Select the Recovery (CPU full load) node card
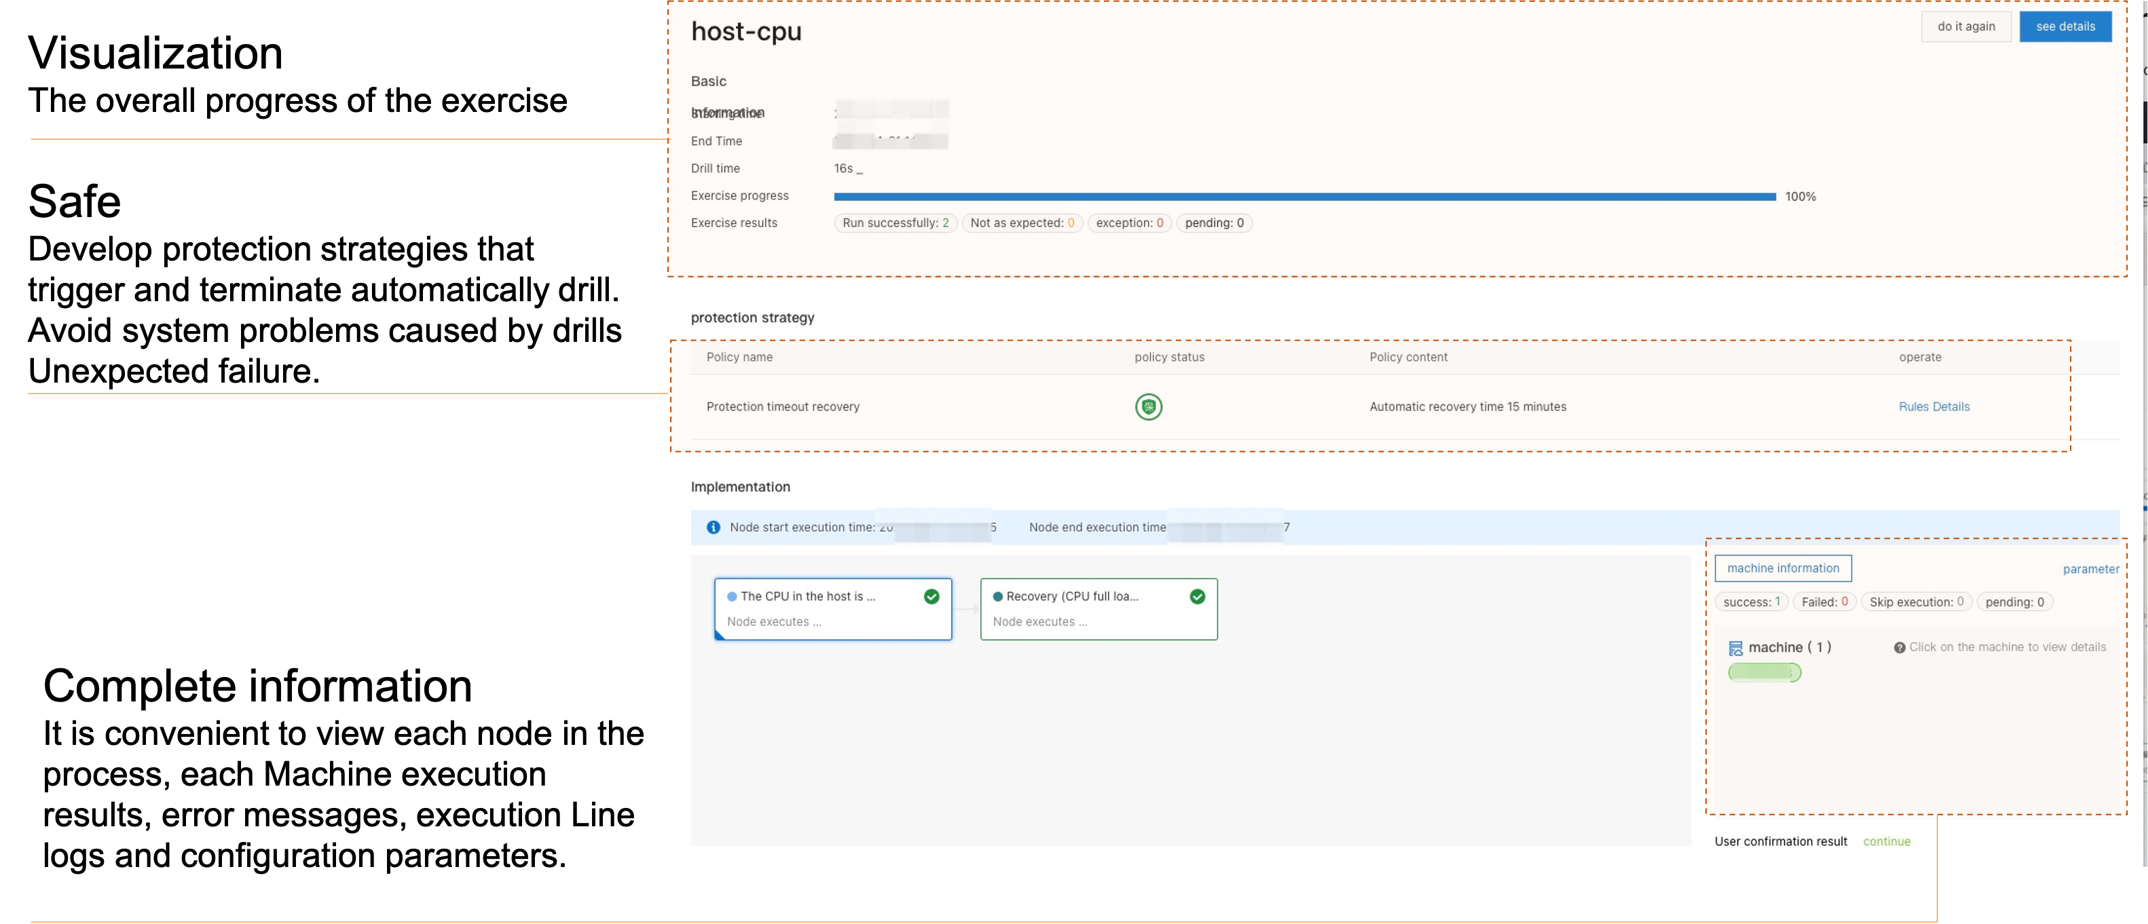Screen dimensions: 2148x924 click(x=1098, y=610)
